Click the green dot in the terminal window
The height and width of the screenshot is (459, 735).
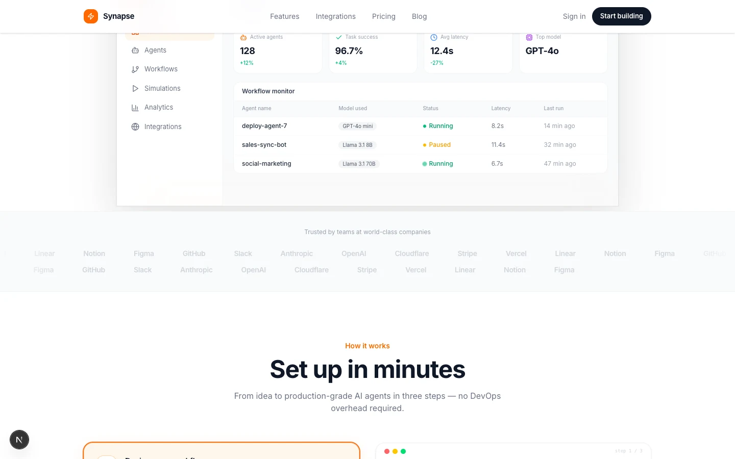coord(403,451)
